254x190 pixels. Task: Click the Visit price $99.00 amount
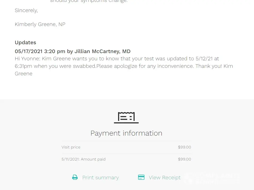pos(184,147)
